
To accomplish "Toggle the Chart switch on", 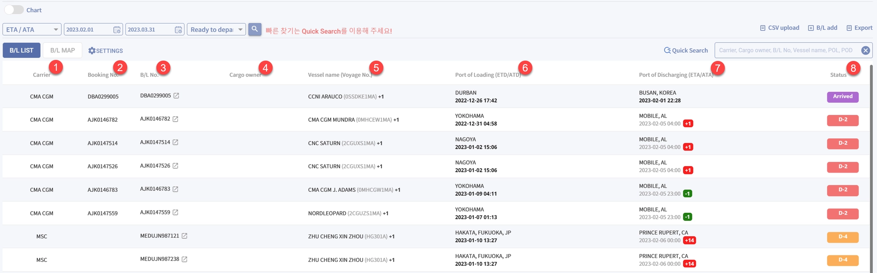I will click(14, 10).
